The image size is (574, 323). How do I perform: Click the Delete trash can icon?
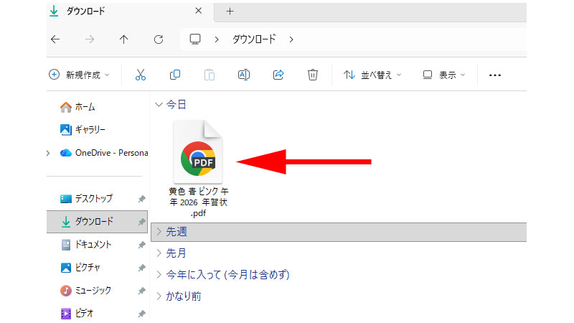point(313,75)
